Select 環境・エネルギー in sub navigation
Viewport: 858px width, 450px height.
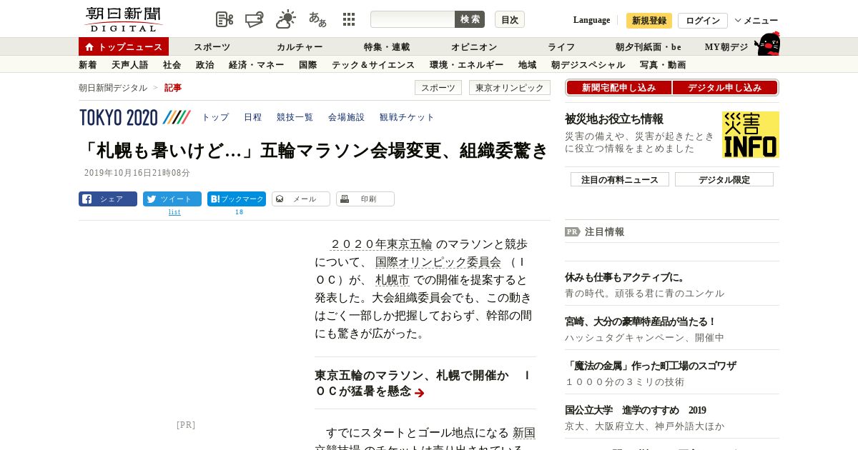(x=467, y=65)
